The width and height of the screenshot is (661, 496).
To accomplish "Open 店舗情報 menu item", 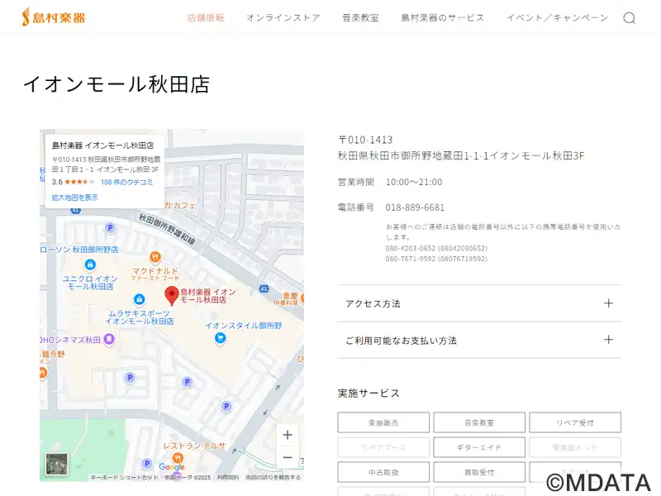I will coord(206,17).
